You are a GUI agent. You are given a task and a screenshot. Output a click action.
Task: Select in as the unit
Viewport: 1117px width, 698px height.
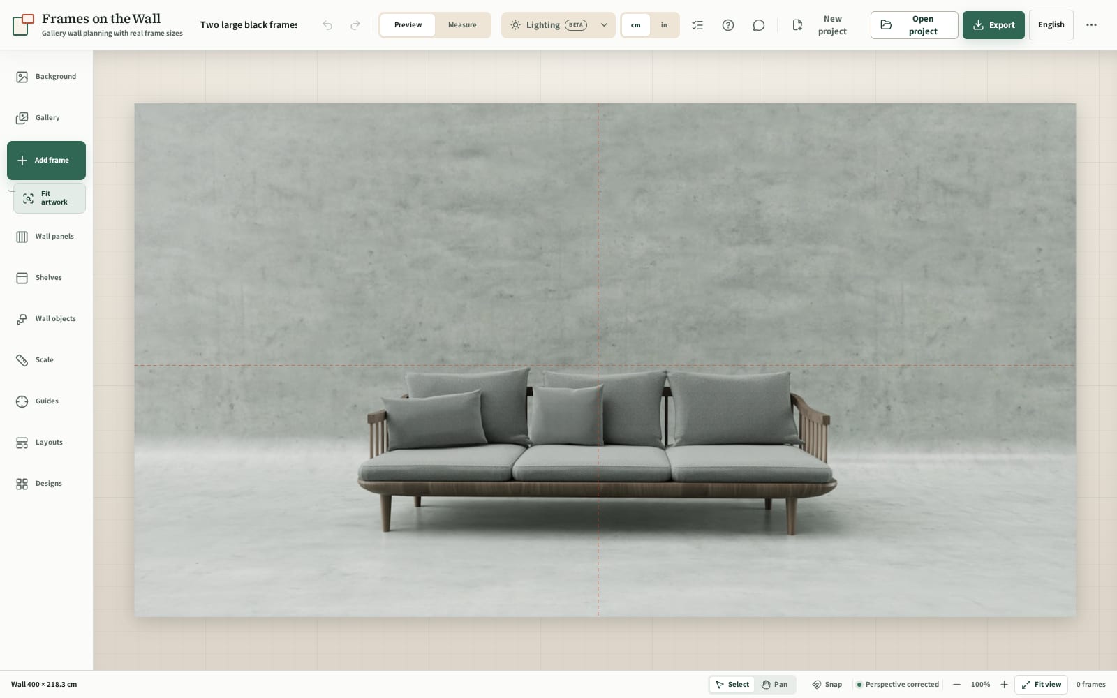click(x=664, y=25)
